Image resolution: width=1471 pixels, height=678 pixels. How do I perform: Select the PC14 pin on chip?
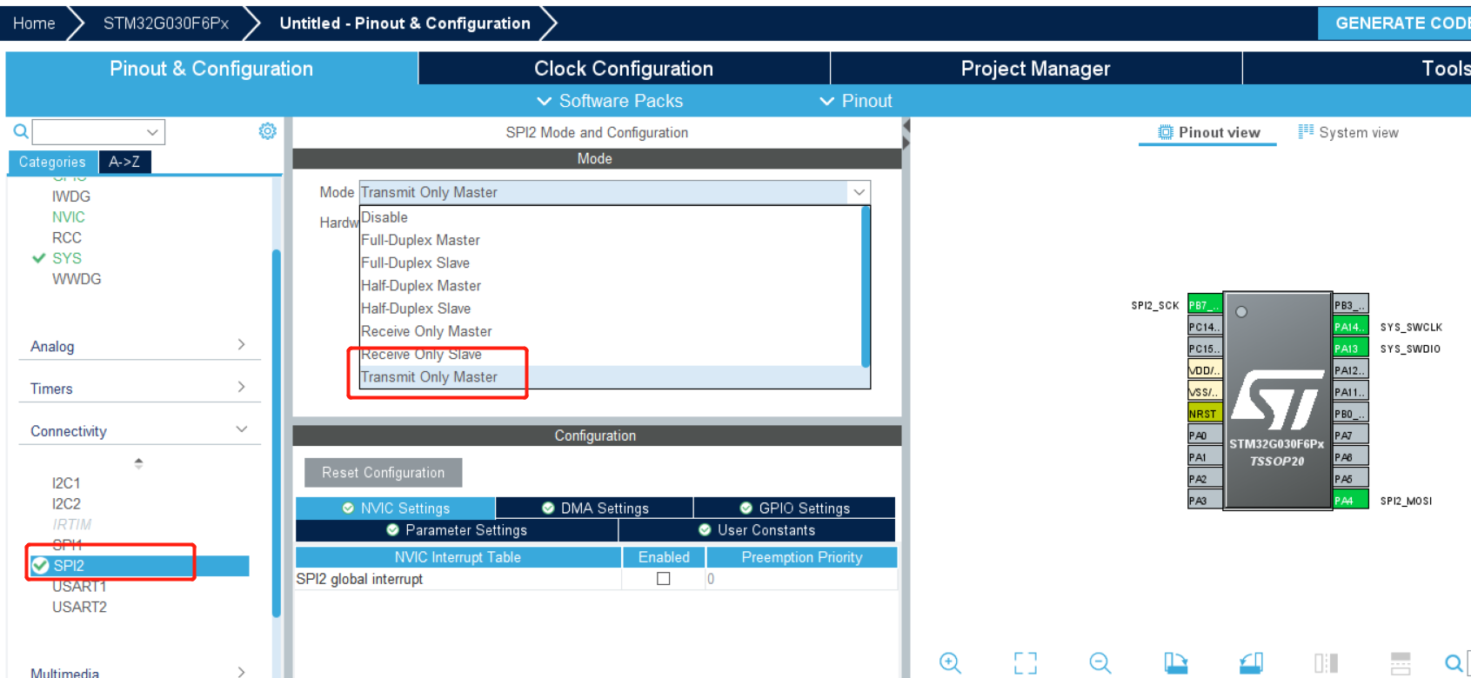(1205, 327)
